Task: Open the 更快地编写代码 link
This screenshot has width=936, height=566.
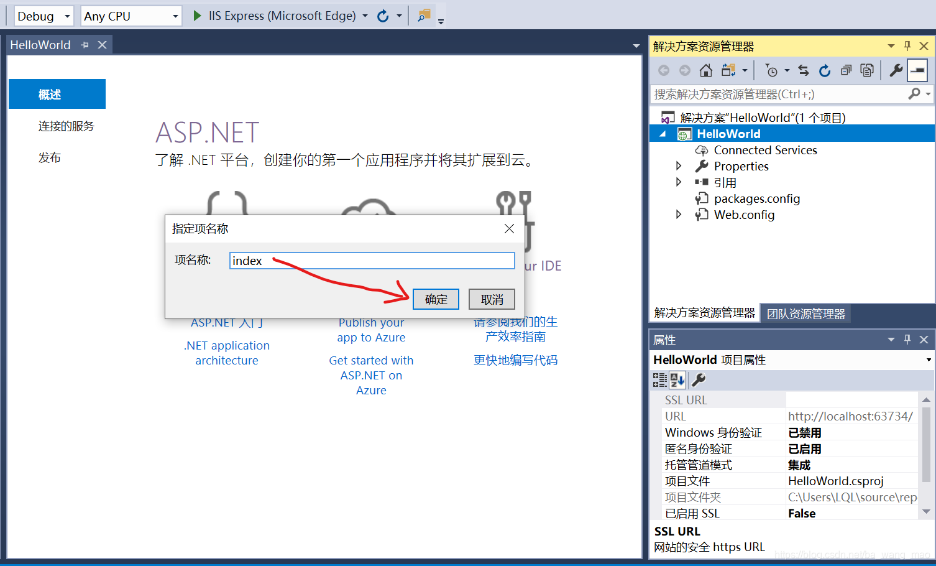Action: [515, 360]
